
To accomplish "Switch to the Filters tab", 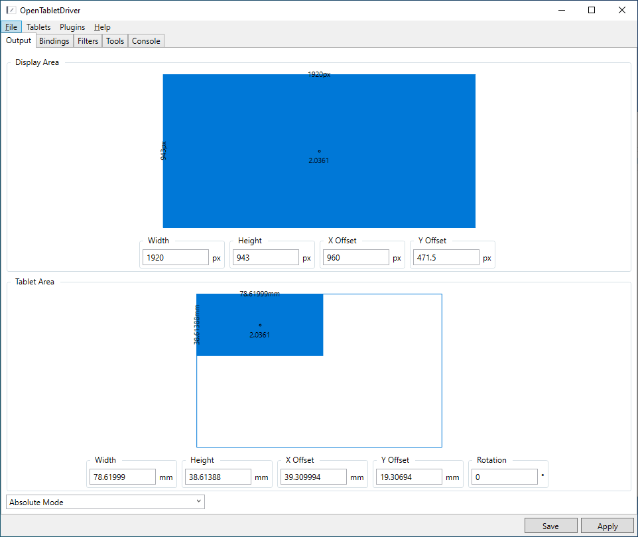I will pos(88,41).
